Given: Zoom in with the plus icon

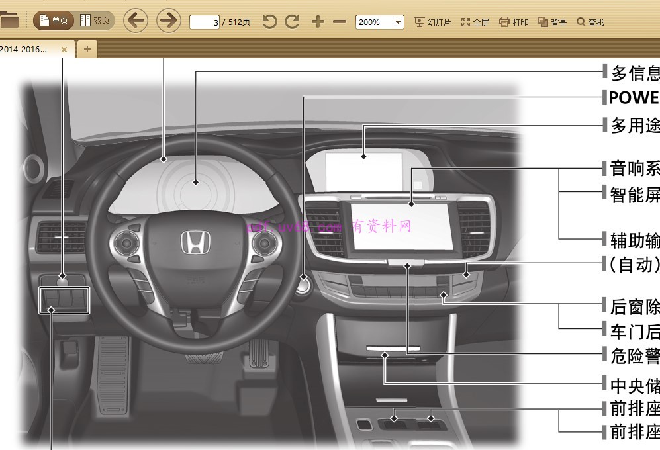Looking at the screenshot, I should [x=318, y=22].
